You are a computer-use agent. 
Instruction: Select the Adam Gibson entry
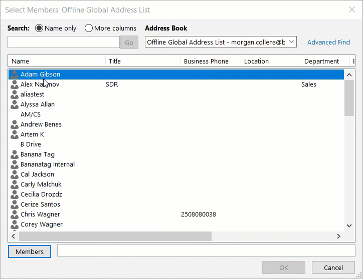(x=176, y=74)
